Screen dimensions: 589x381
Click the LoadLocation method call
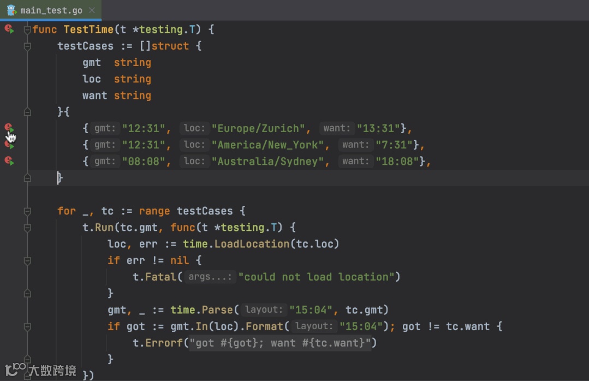[x=252, y=244]
